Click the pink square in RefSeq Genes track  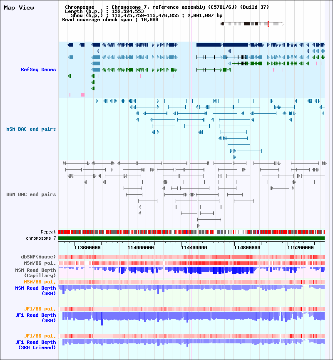point(83,94)
